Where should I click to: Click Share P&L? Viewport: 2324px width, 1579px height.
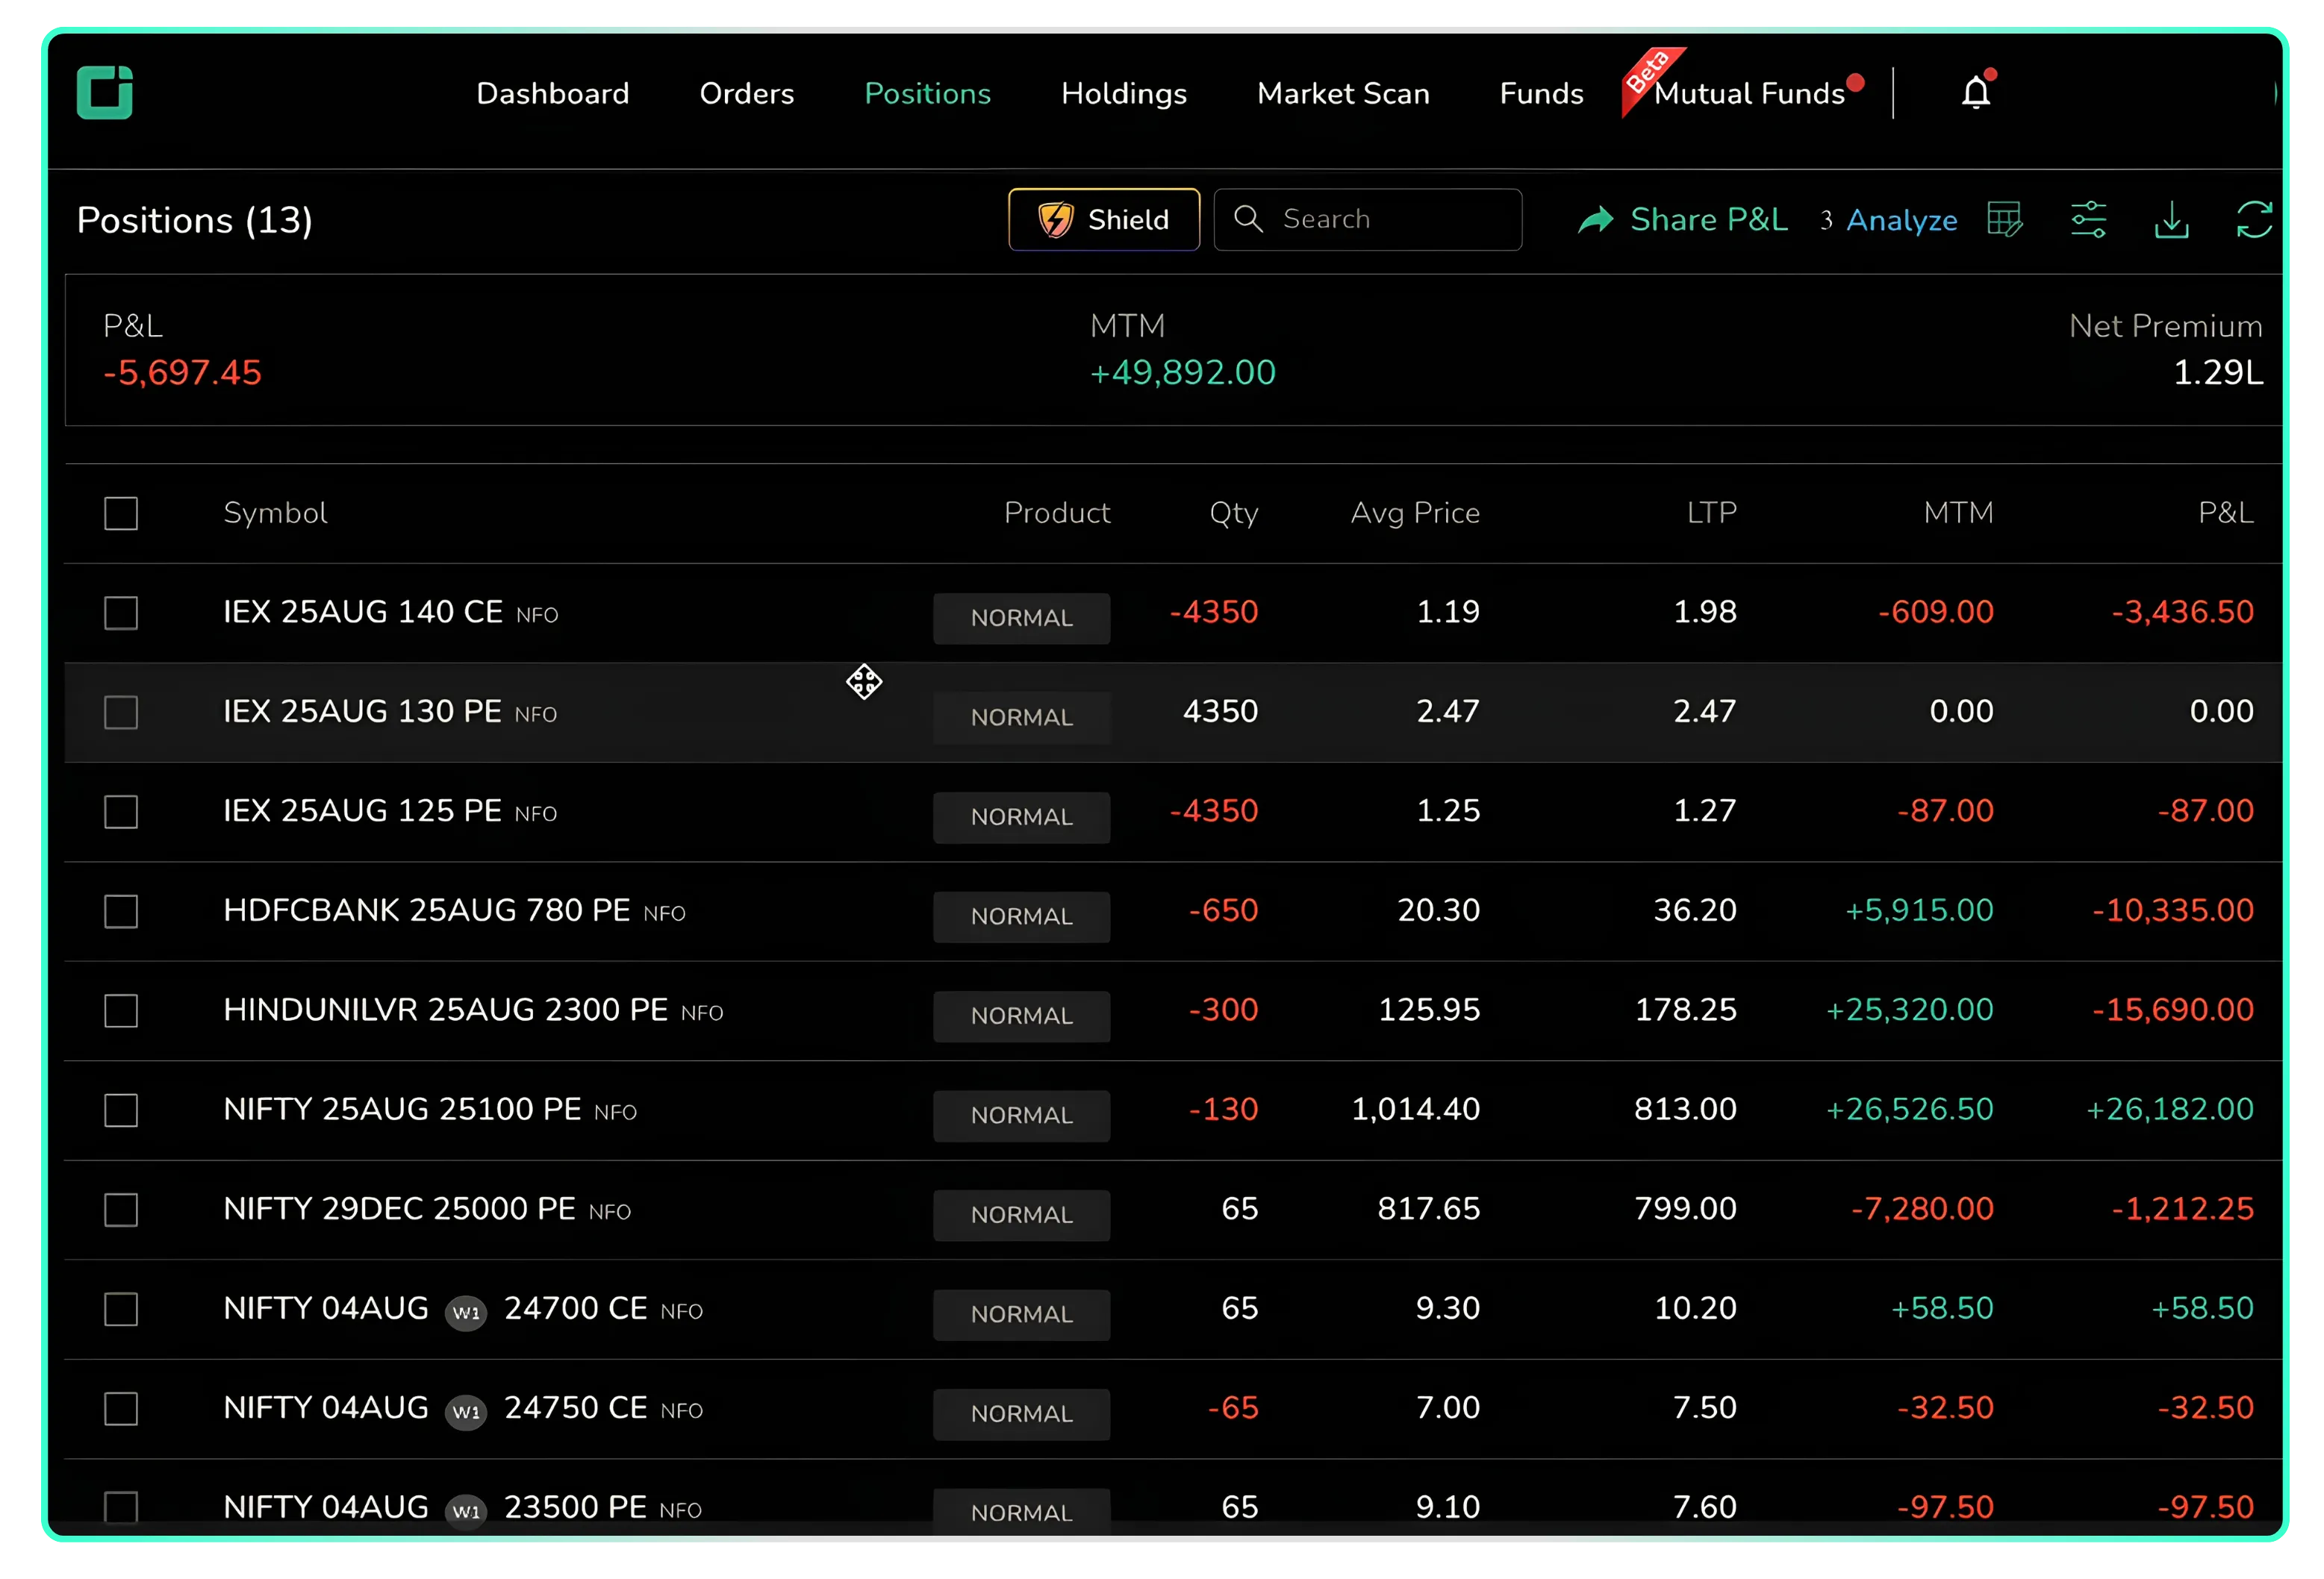point(1683,219)
